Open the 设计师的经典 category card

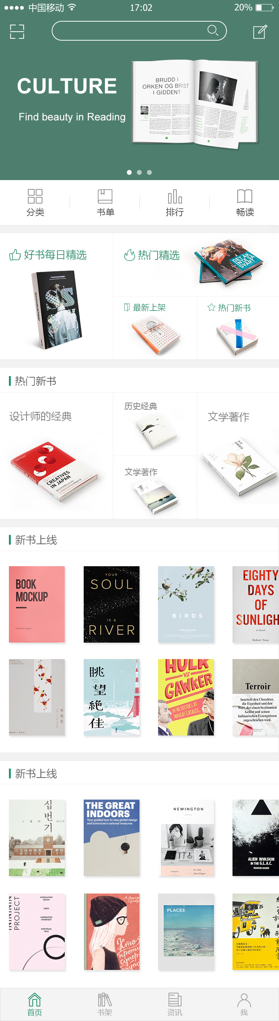[x=57, y=456]
